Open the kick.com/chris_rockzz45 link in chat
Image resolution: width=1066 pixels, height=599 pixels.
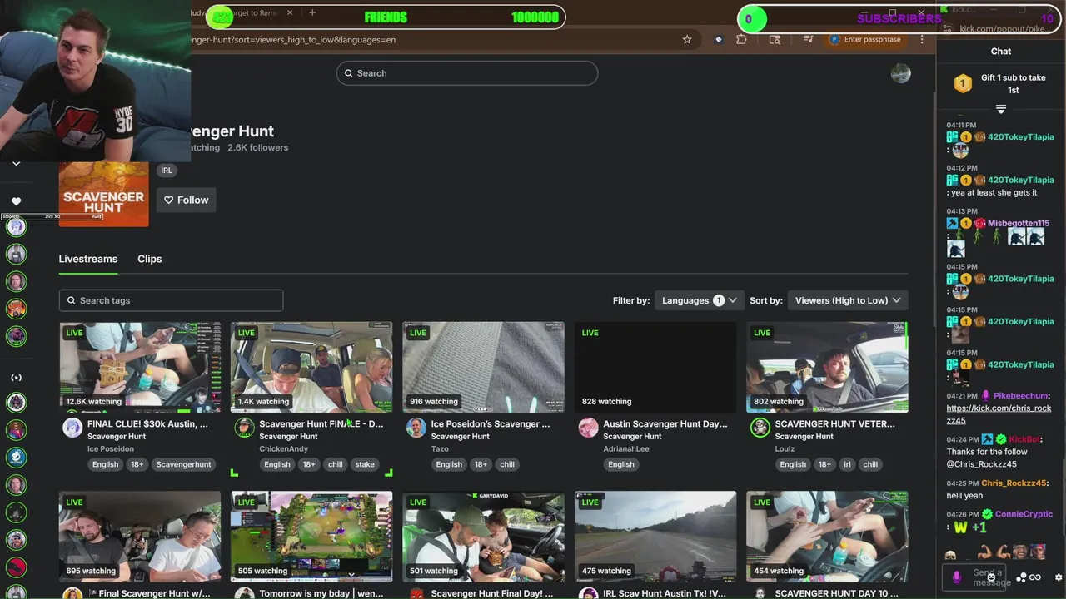[x=999, y=414]
